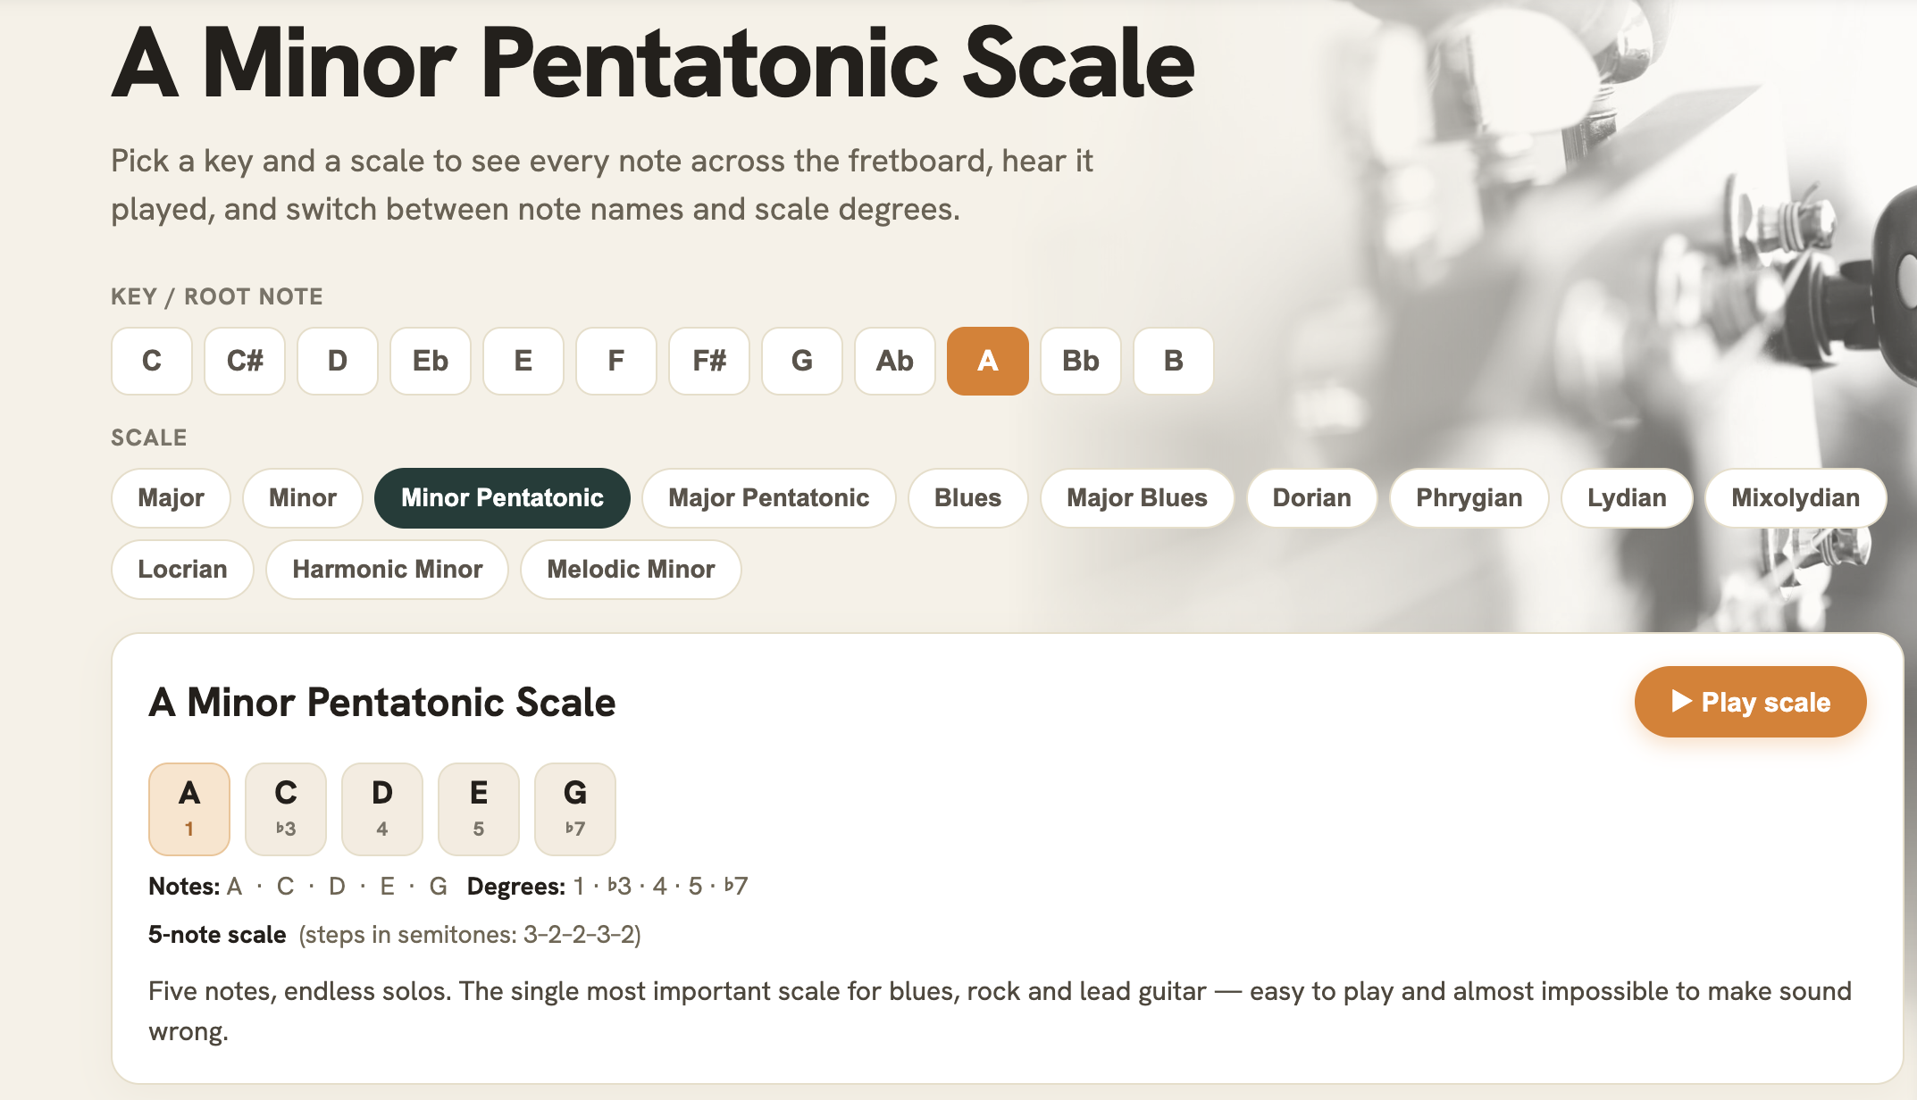Pick the Ab root note

pyautogui.click(x=895, y=361)
